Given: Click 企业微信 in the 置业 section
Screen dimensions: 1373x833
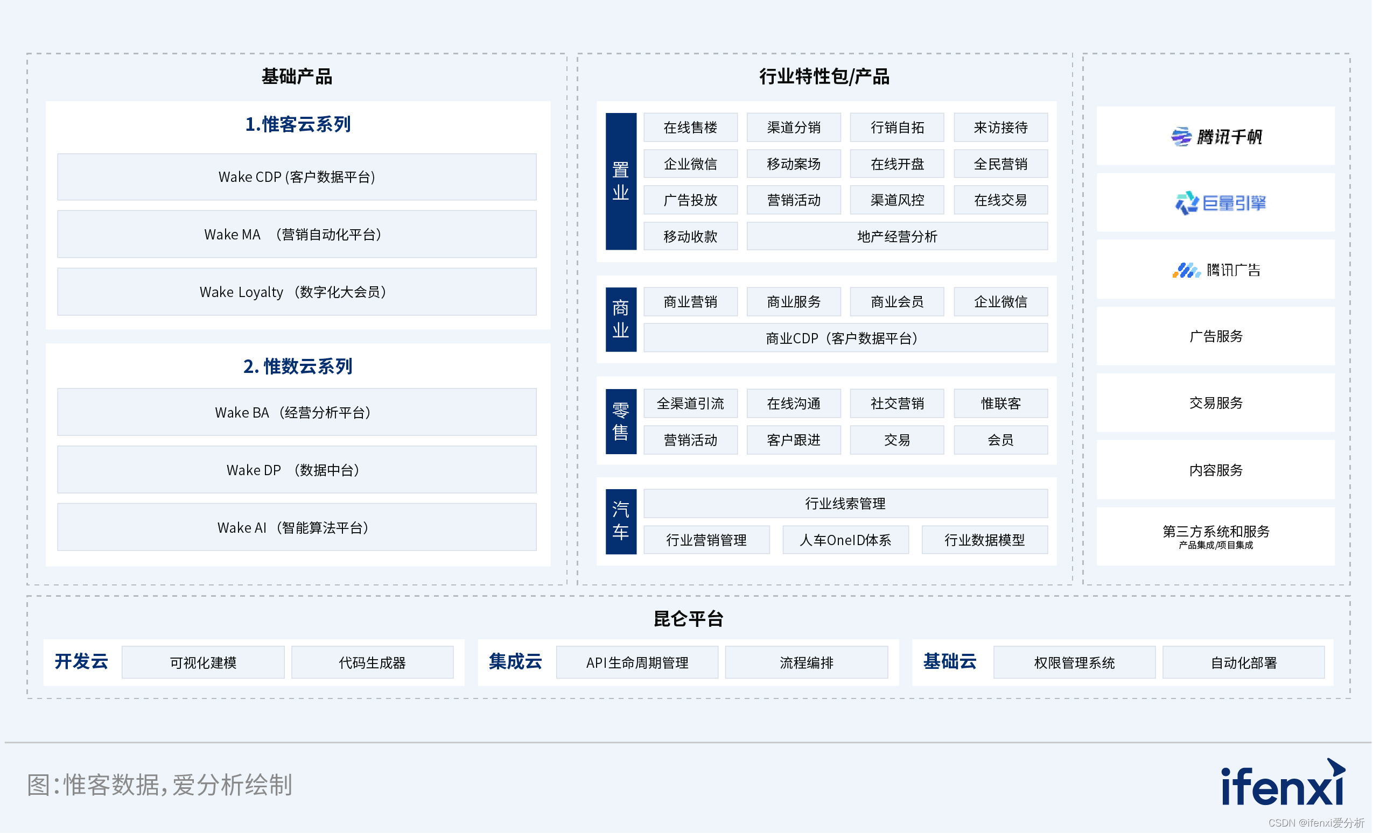Looking at the screenshot, I should pyautogui.click(x=690, y=164).
